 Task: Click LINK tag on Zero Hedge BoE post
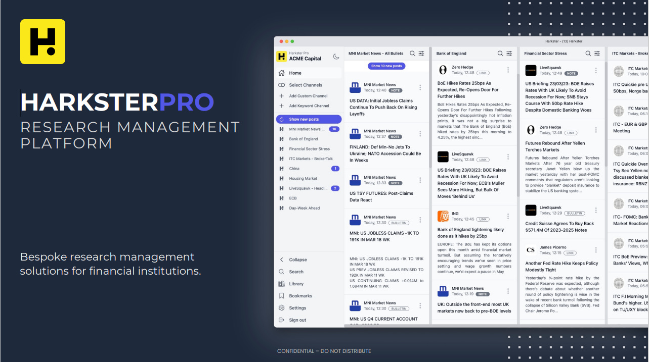click(x=483, y=73)
